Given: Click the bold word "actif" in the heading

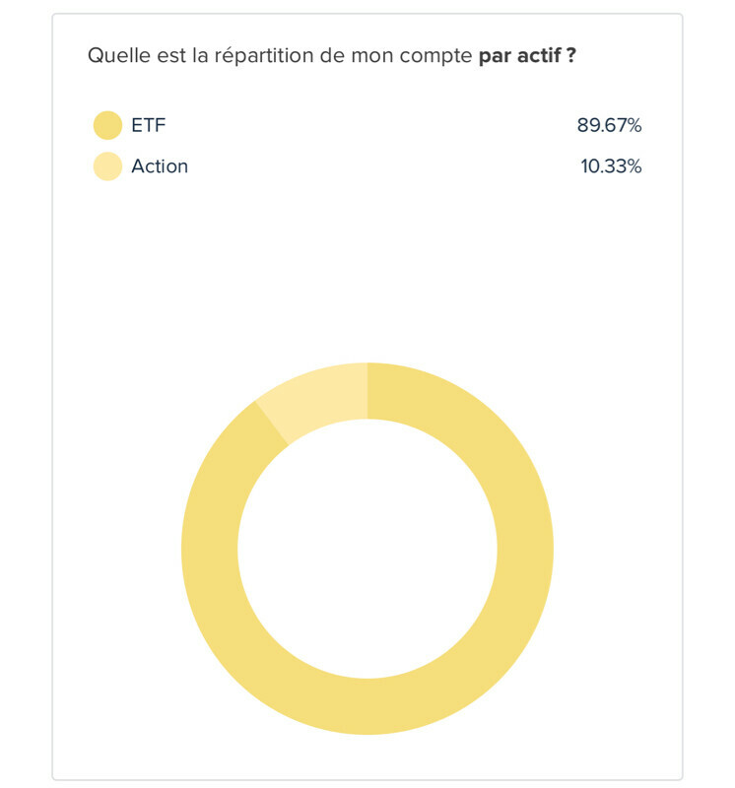Looking at the screenshot, I should coord(537,55).
